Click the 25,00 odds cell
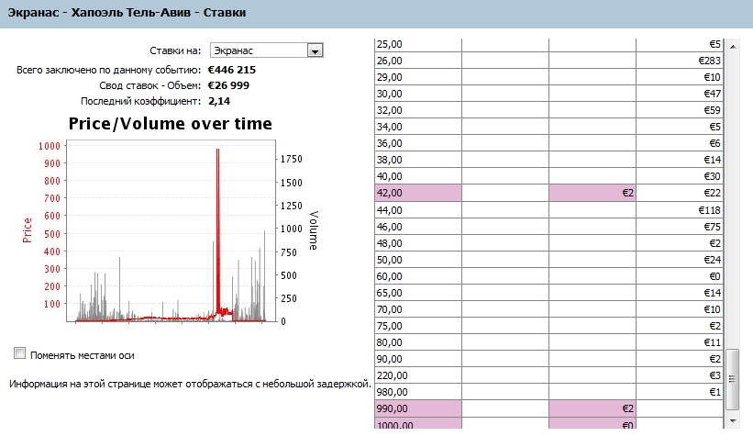 coord(418,44)
